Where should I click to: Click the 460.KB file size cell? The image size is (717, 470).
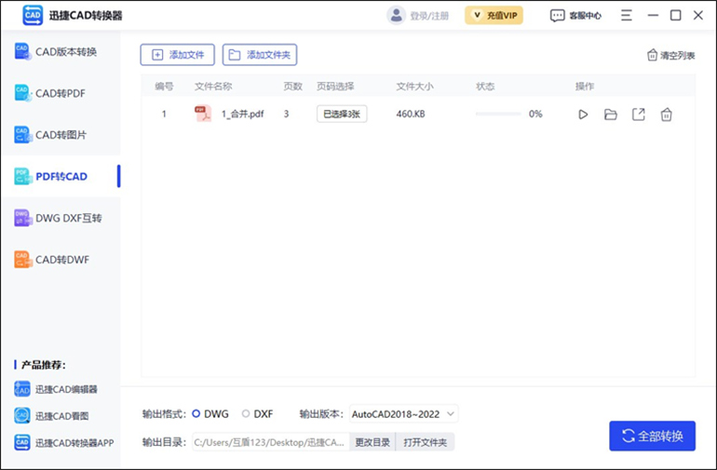tap(411, 114)
